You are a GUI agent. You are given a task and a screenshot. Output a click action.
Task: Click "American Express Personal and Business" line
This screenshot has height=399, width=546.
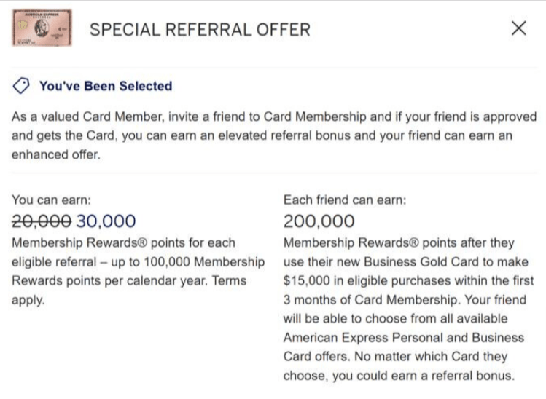click(404, 338)
